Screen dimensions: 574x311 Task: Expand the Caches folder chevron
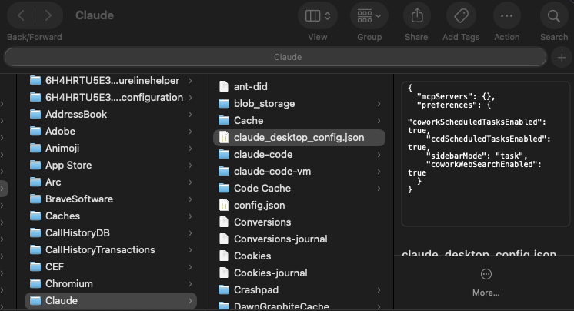(190, 216)
